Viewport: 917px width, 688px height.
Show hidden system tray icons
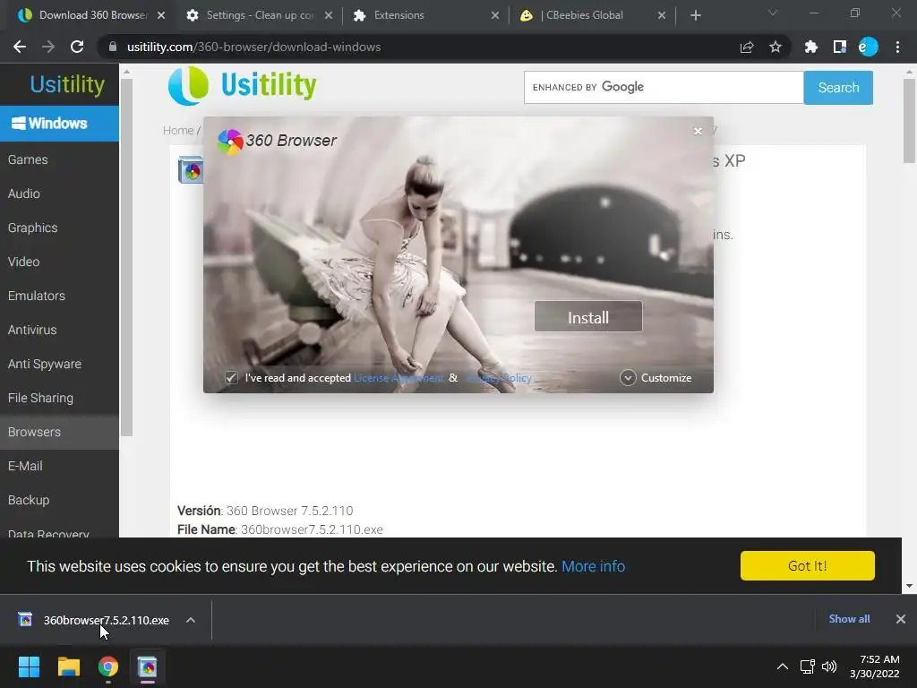click(x=782, y=666)
